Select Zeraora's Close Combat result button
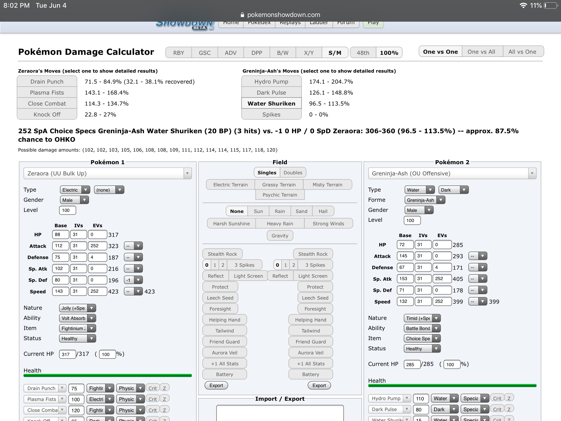 tap(47, 103)
